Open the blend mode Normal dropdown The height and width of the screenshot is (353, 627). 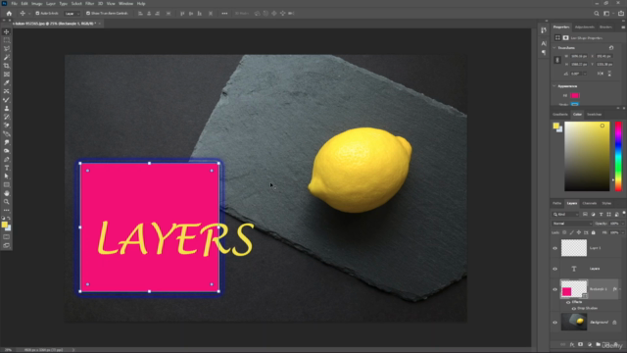[x=572, y=224]
